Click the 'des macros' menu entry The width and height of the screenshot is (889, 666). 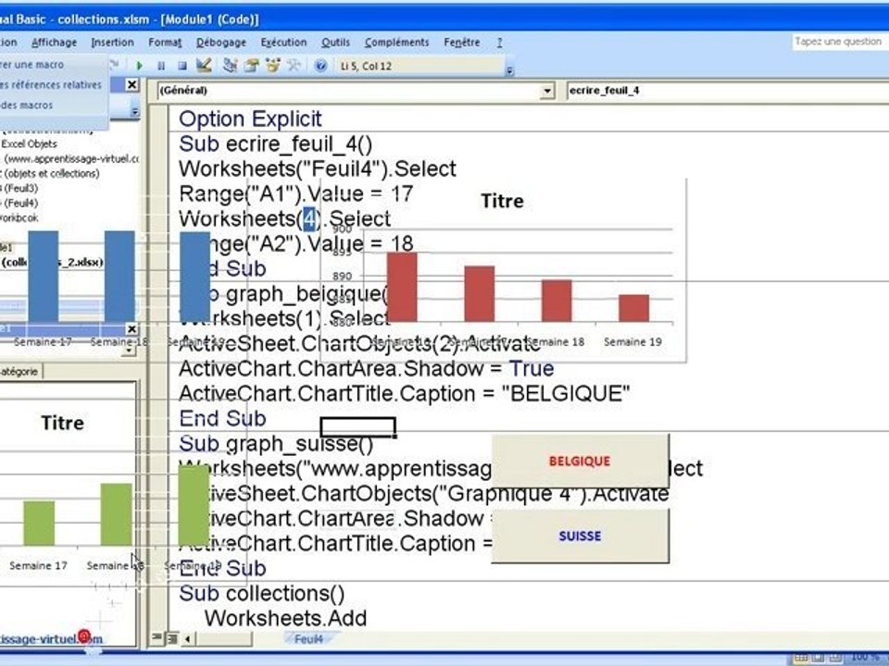click(x=27, y=105)
